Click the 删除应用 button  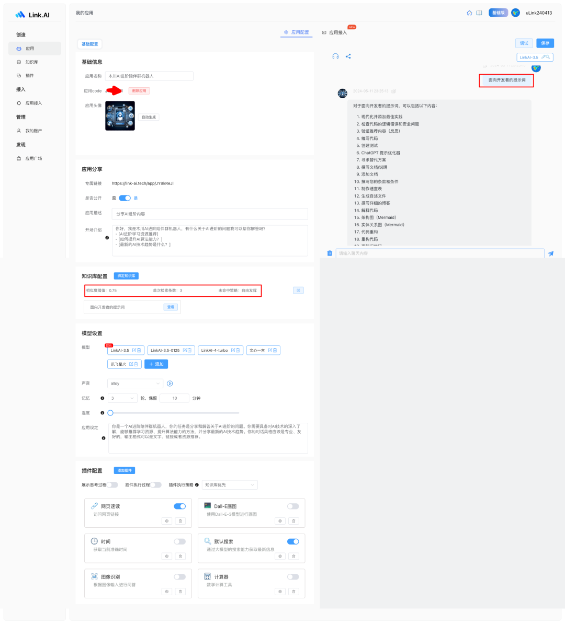pos(139,91)
